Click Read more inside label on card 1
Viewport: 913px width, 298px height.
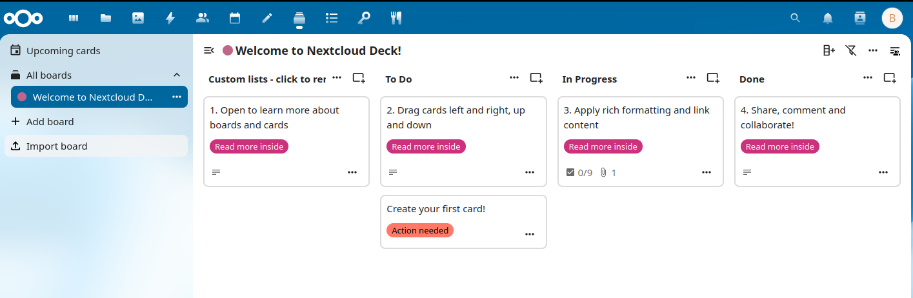click(x=249, y=146)
